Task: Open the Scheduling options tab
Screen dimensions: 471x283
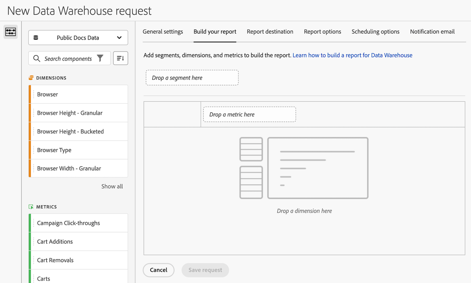Action: [375, 31]
